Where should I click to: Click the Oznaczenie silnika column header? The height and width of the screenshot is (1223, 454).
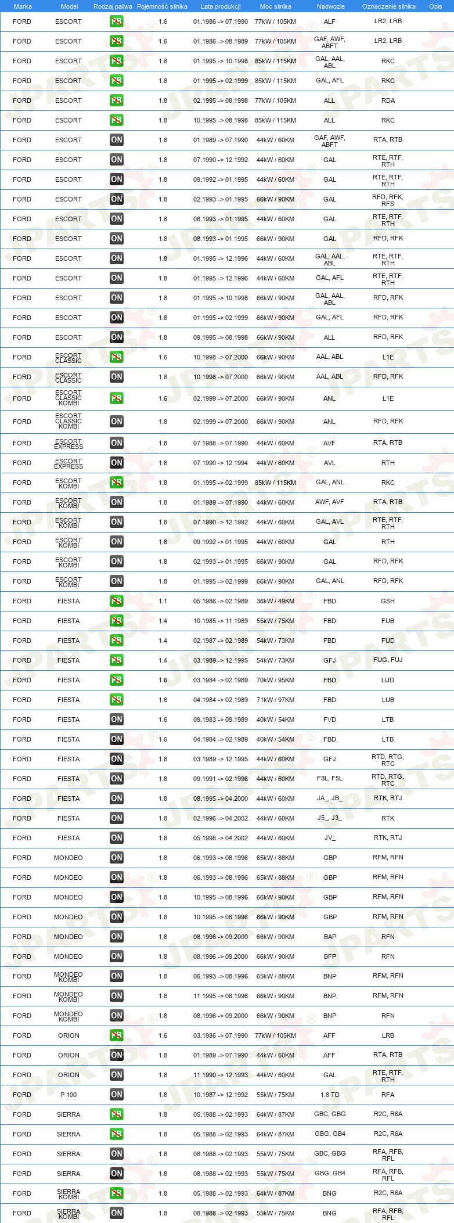pos(389,6)
